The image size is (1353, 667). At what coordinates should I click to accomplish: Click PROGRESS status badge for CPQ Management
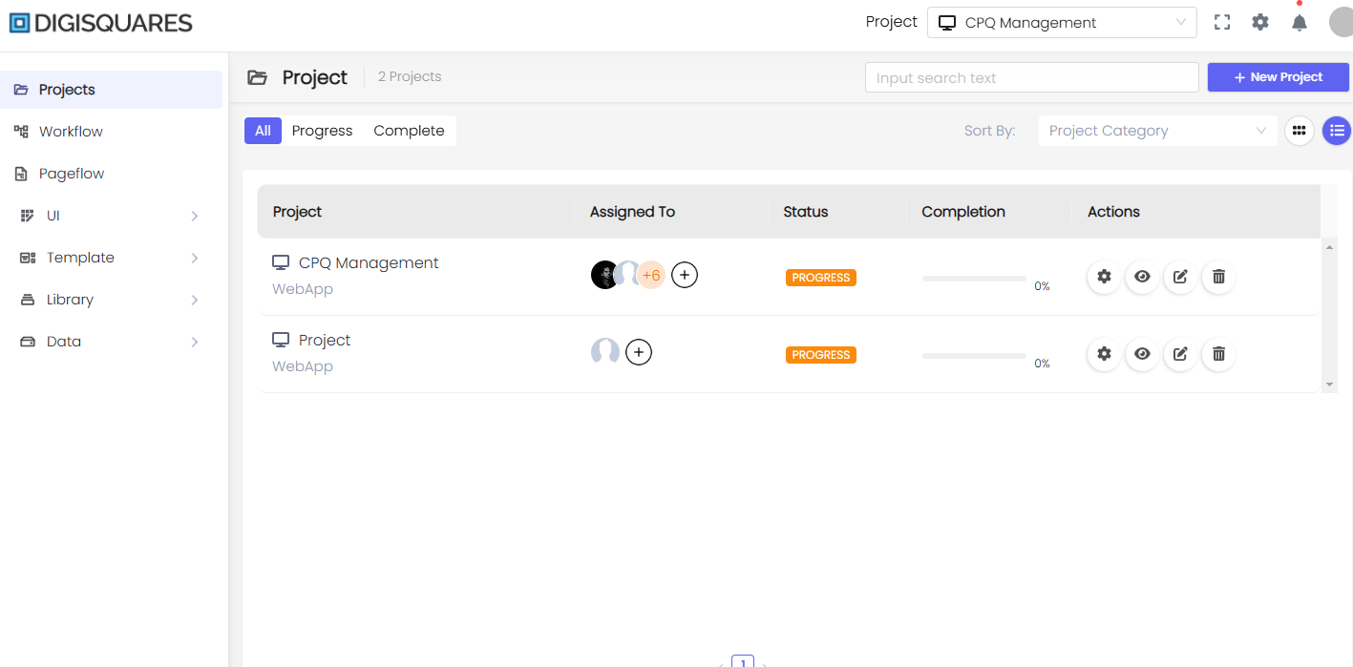(x=821, y=278)
